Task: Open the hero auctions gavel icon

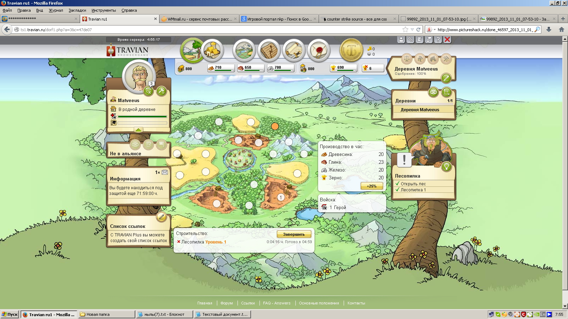Action: [162, 91]
